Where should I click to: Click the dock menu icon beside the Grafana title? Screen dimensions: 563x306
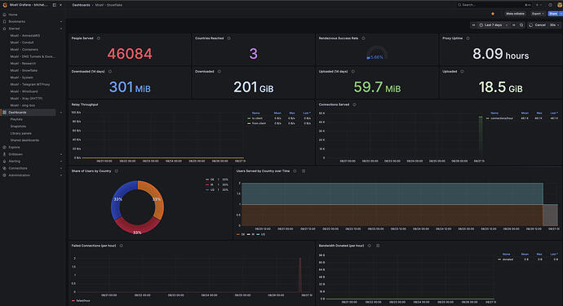point(55,5)
